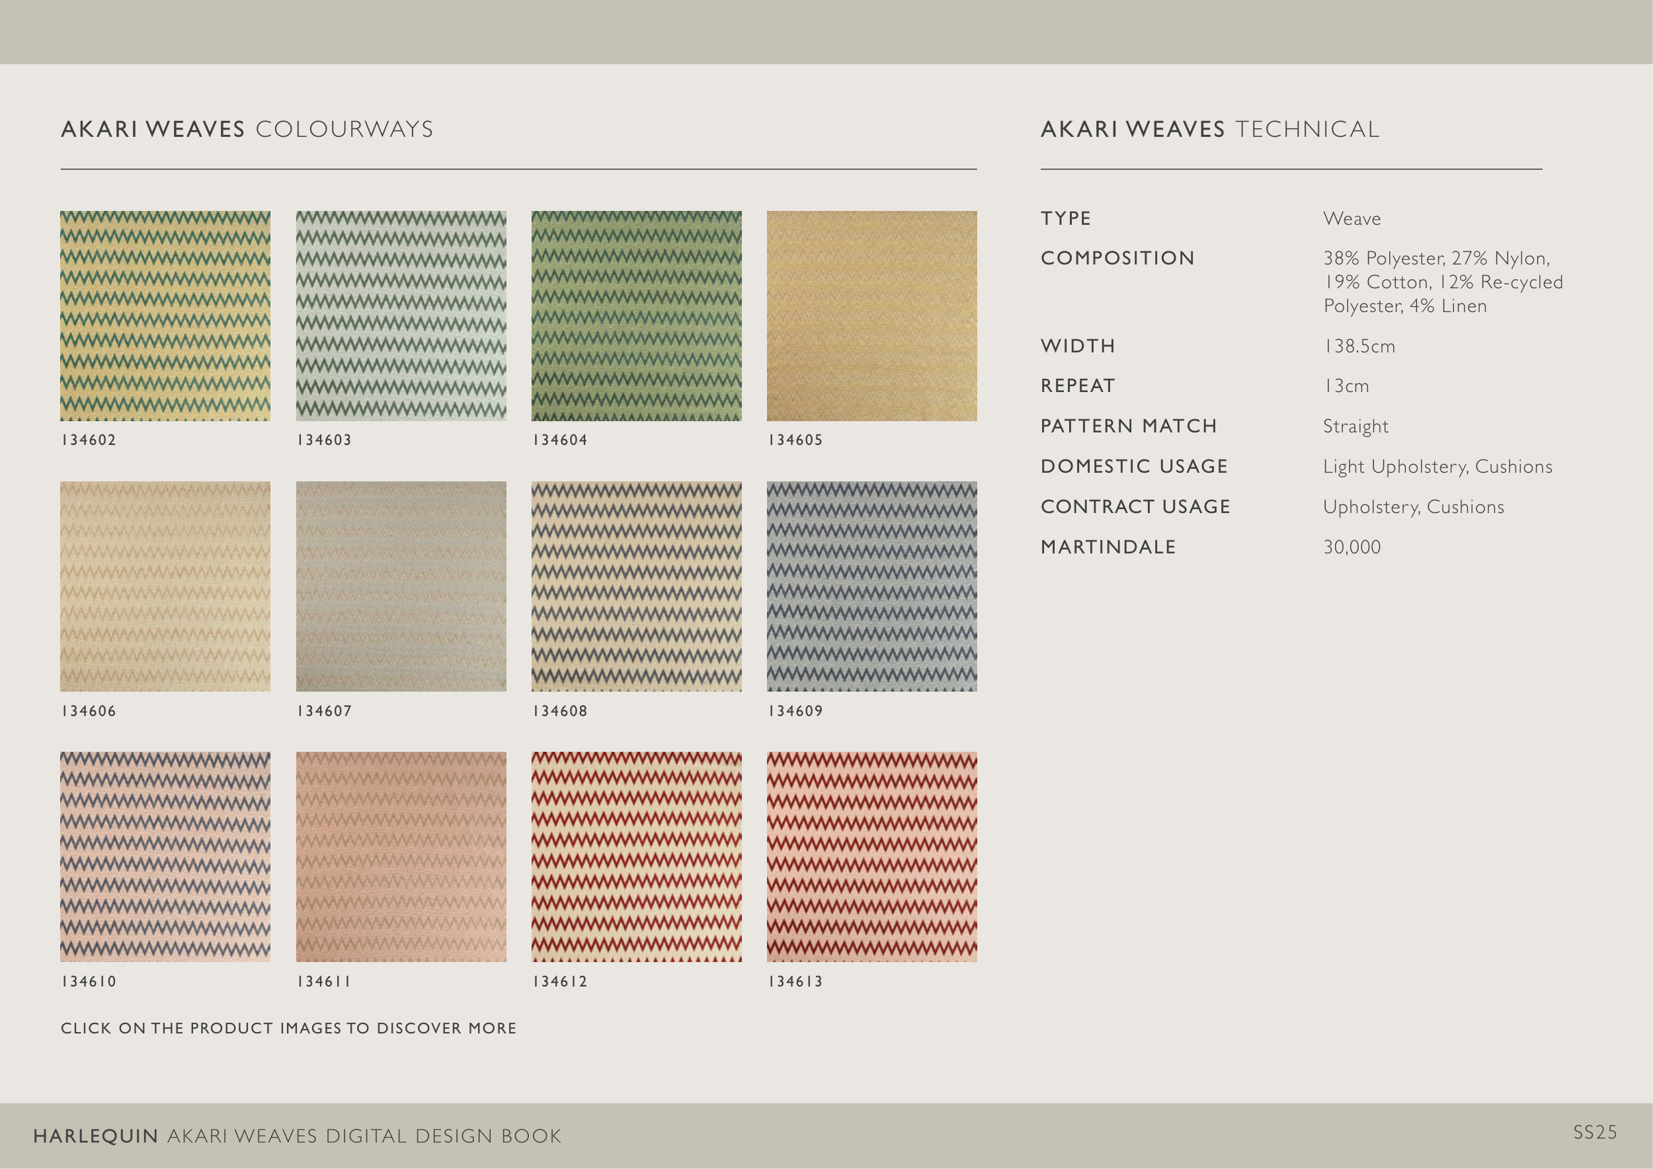The width and height of the screenshot is (1653, 1169).
Task: Click the Harlequin footer brand text
Action: coord(95,1136)
